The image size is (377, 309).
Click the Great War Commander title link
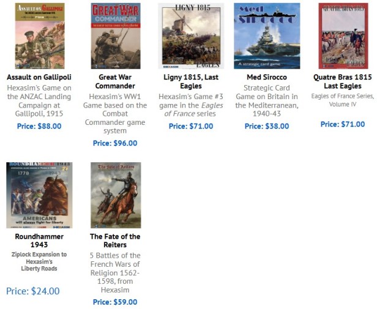pyautogui.click(x=115, y=81)
